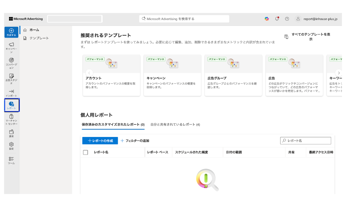
Task: Open Copilot from the top bar
Action: tap(266, 19)
